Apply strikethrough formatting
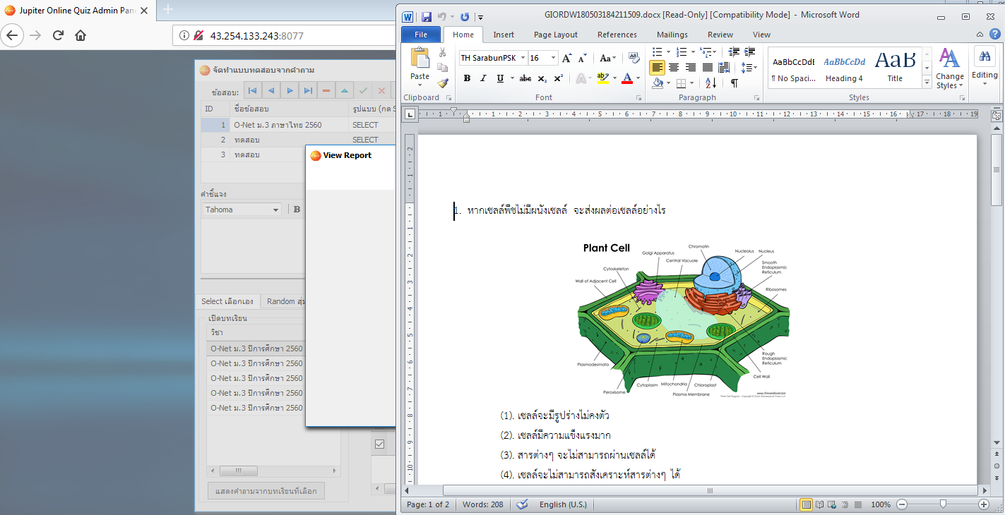1005x515 pixels. point(525,78)
